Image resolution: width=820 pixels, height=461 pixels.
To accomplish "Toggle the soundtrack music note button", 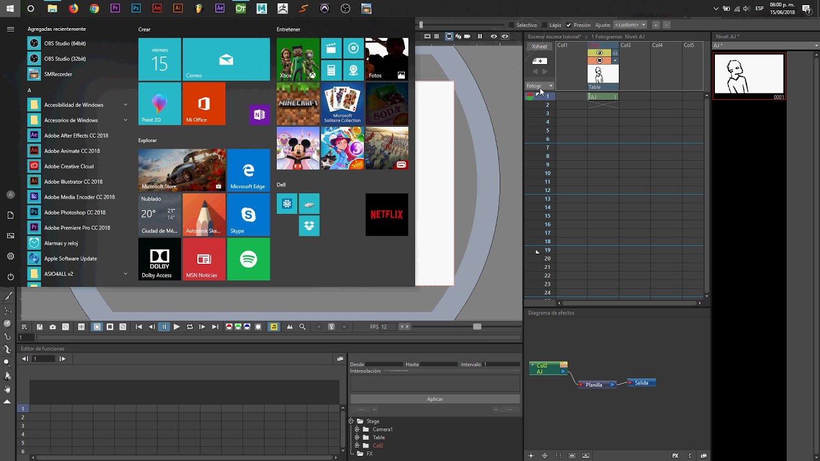I will [274, 327].
